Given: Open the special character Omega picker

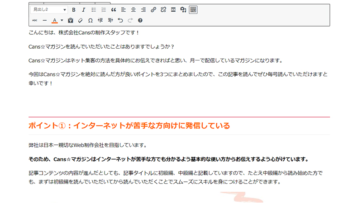Looking at the screenshot, I should [90, 20].
